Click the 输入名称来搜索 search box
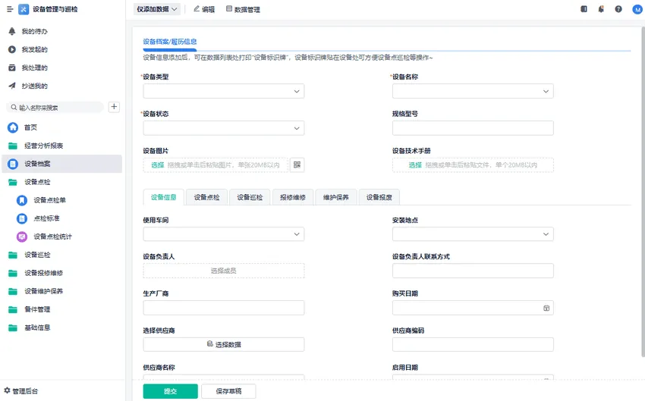Viewport: 645px width, 401px height. [55, 107]
